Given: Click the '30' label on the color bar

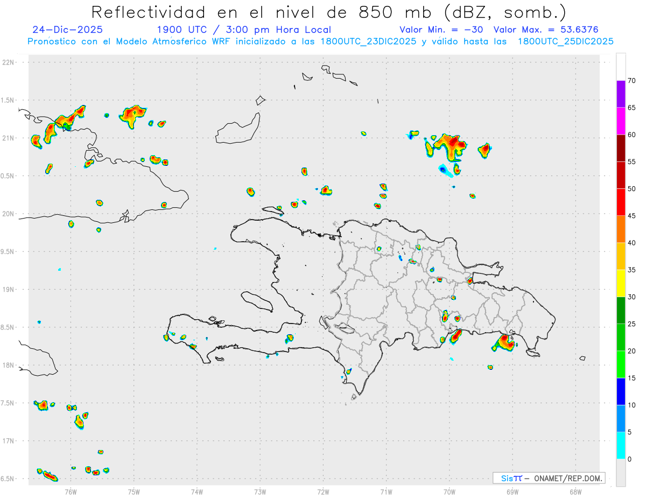Looking at the screenshot, I should (631, 297).
